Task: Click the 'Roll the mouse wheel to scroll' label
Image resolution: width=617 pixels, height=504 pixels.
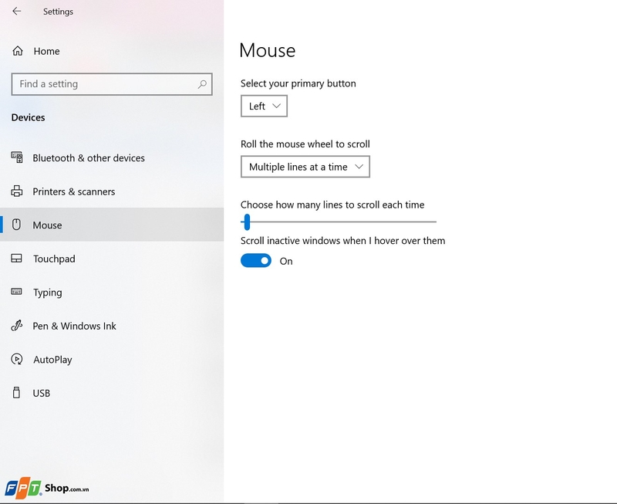Action: (x=305, y=144)
